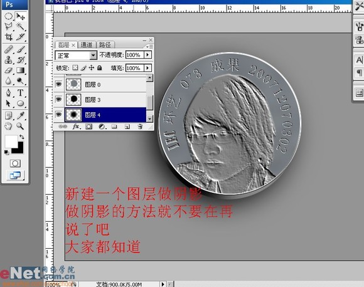The width and height of the screenshot is (364, 287).
Task: Open fill slider arrow for 填充
Action: (x=147, y=68)
